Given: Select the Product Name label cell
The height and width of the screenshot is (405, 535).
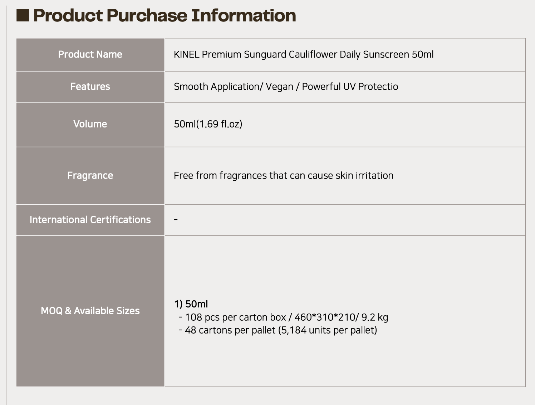Looking at the screenshot, I should point(90,55).
